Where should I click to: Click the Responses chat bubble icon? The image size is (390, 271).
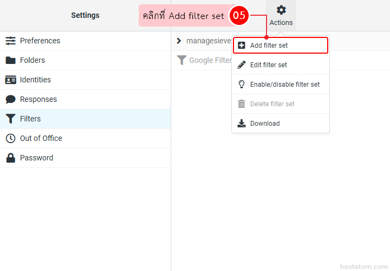pyautogui.click(x=10, y=99)
